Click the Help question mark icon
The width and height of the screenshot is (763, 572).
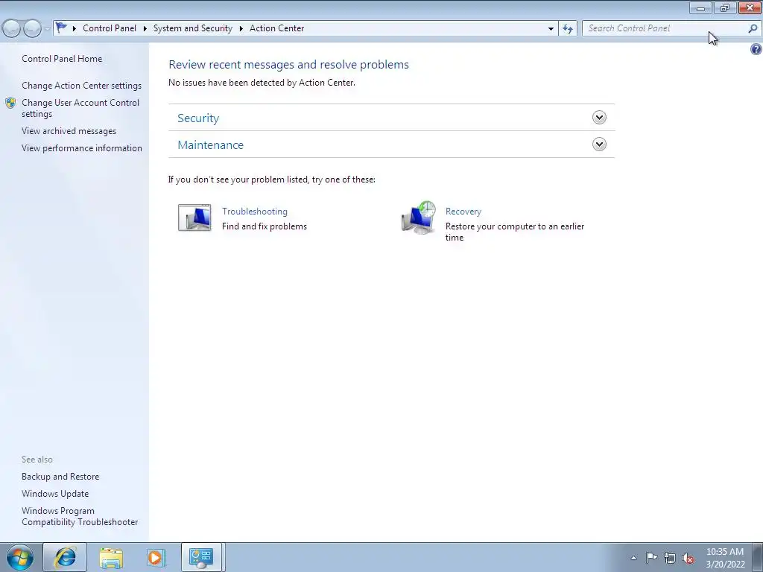tap(756, 49)
